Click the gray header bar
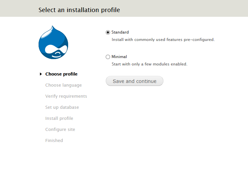 pyautogui.click(x=124, y=8)
